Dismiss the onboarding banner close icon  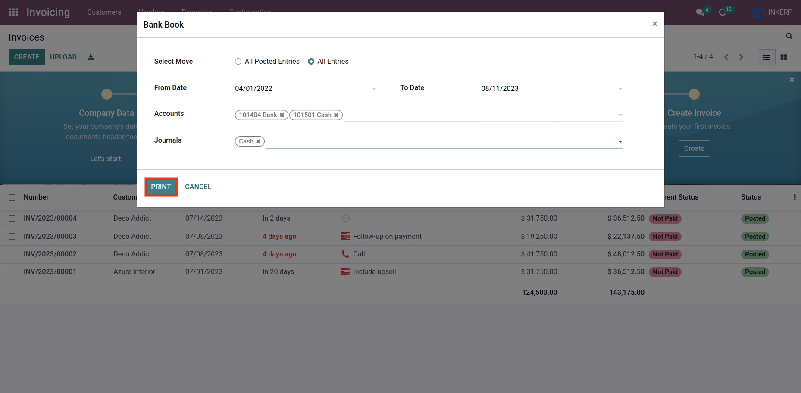coord(792,80)
